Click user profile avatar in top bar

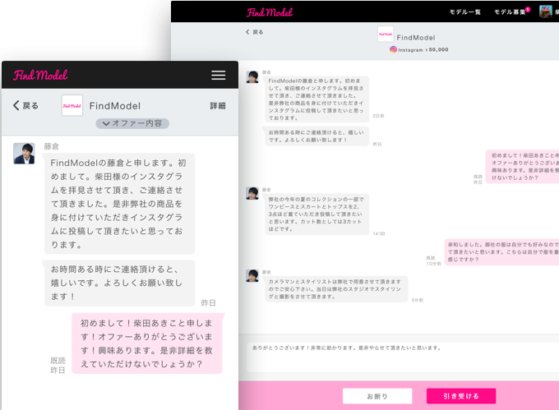click(x=546, y=12)
